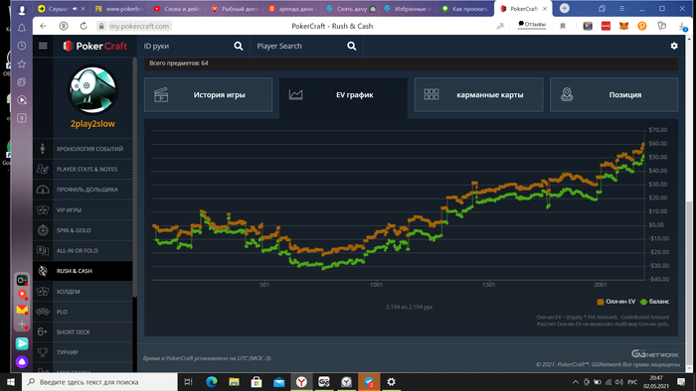The height and width of the screenshot is (391, 696).
Task: Open browser main menu lines
Action: coord(621,8)
